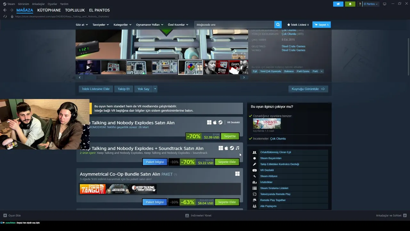
Task: Switch to the TOPLULUK tab
Action: pyautogui.click(x=75, y=10)
